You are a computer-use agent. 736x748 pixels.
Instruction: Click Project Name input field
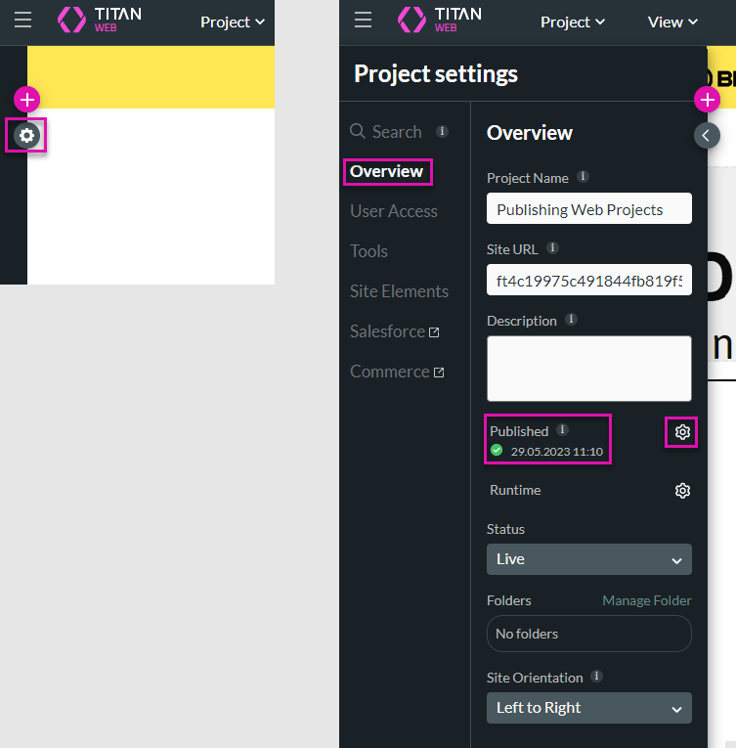coord(589,208)
